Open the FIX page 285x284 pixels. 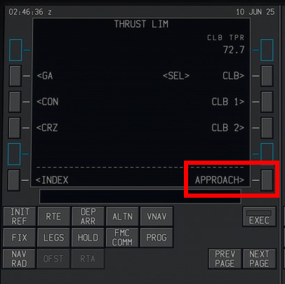[x=19, y=238]
